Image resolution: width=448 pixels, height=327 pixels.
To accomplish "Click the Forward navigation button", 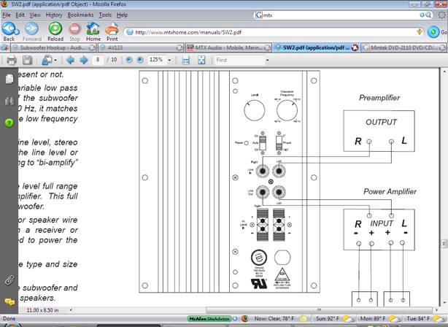I will (x=31, y=31).
